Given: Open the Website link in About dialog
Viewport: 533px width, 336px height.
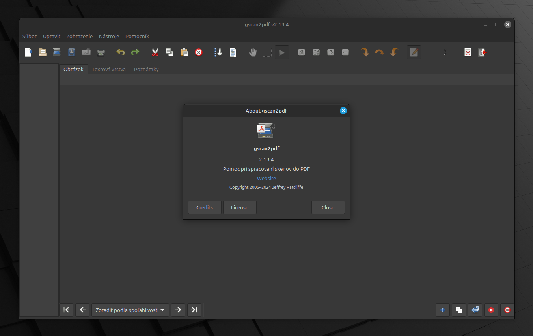Looking at the screenshot, I should 266,178.
